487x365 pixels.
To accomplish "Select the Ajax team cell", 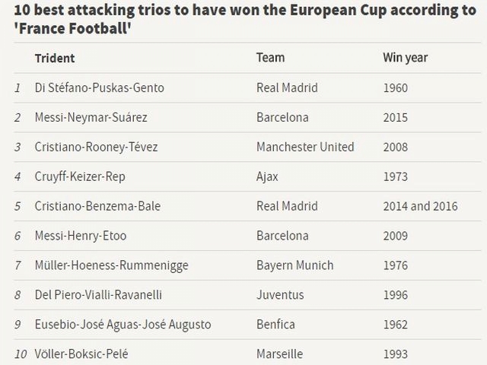I will coord(267,177).
